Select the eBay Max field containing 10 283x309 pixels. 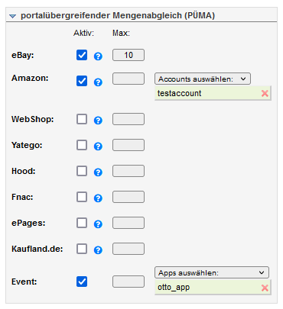coord(128,55)
